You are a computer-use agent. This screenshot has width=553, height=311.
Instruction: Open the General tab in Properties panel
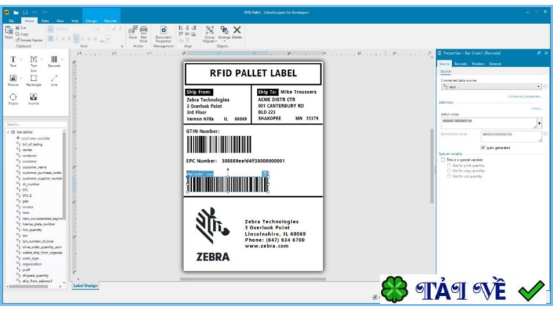(495, 64)
